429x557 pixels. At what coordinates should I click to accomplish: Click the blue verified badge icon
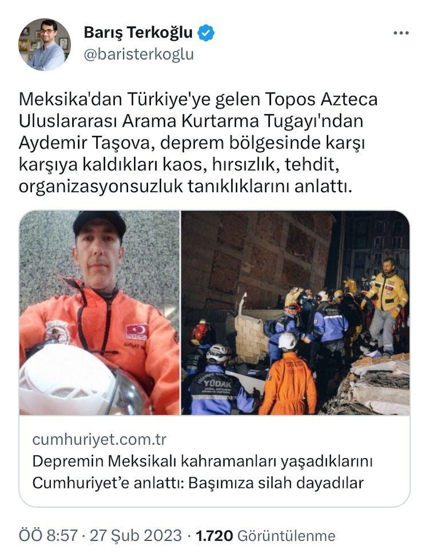(206, 33)
